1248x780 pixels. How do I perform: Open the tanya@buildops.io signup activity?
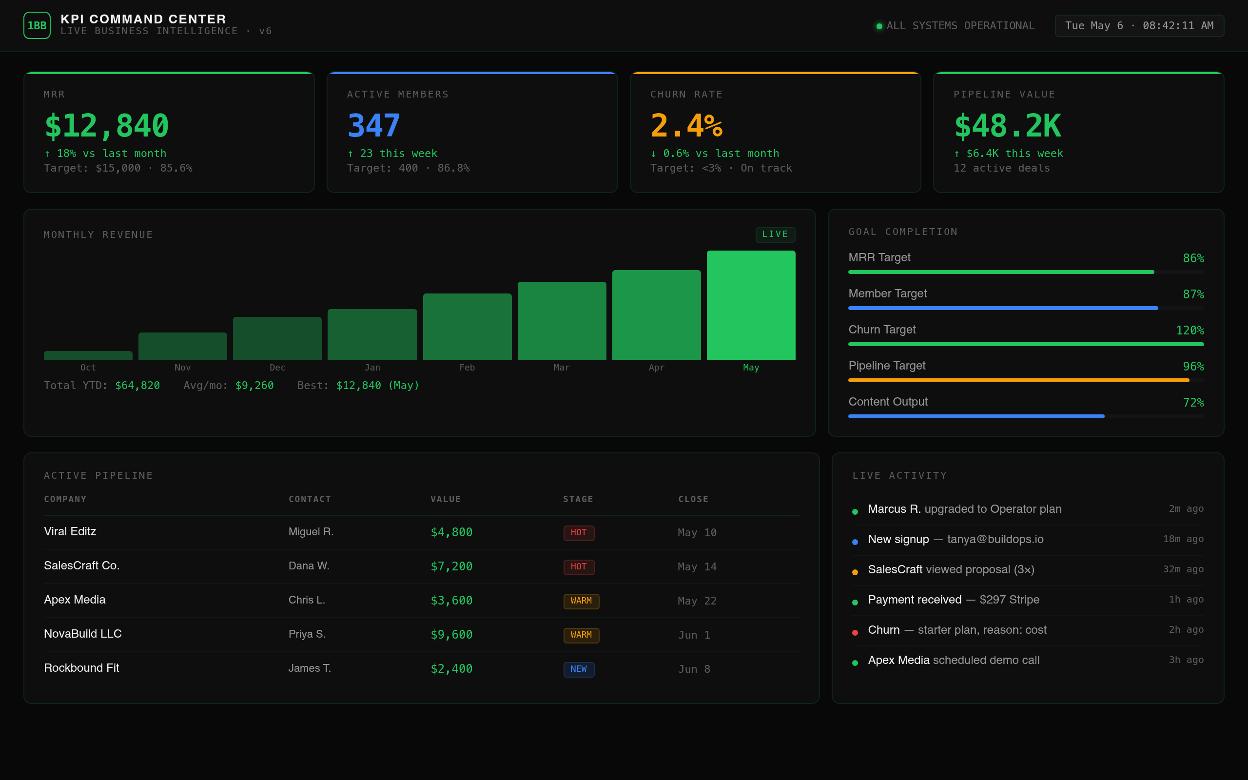(x=1028, y=540)
